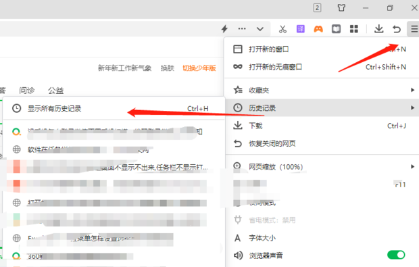Click the Ctrl+H shortcut text

[x=198, y=109]
